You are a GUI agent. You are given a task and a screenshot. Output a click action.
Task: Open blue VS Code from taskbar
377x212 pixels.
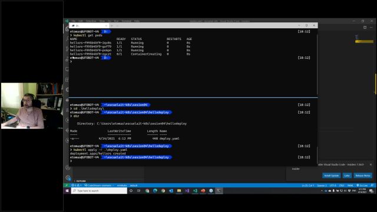tap(171, 191)
